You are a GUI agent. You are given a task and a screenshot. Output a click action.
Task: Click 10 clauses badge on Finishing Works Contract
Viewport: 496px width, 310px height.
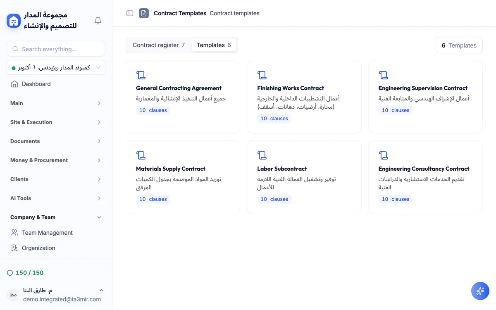point(274,119)
